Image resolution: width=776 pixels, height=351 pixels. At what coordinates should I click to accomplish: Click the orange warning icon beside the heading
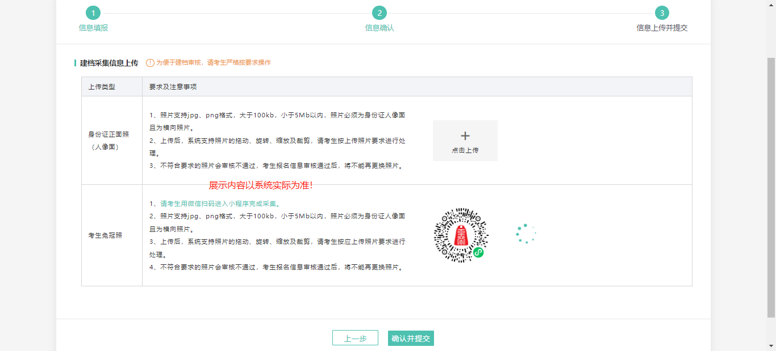[150, 63]
